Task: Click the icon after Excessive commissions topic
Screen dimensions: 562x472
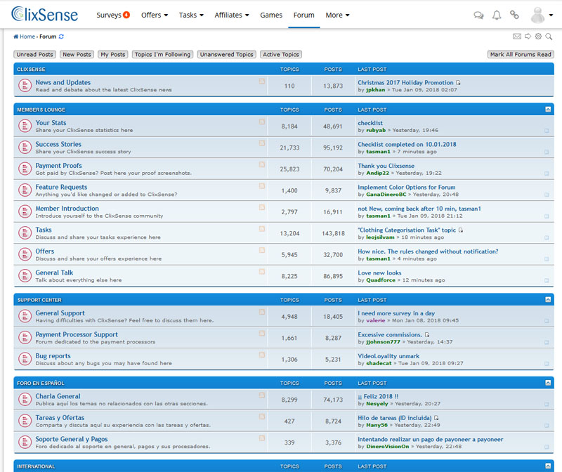Action: [x=427, y=335]
